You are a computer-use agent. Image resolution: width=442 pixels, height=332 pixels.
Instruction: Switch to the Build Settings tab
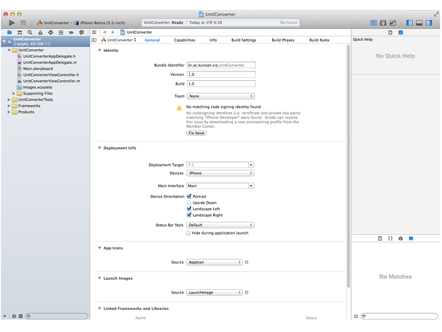pos(244,40)
